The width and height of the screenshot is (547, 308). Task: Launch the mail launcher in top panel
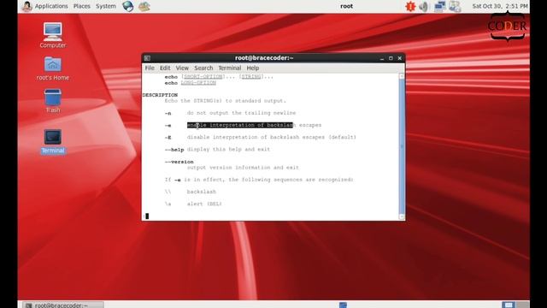point(144,6)
